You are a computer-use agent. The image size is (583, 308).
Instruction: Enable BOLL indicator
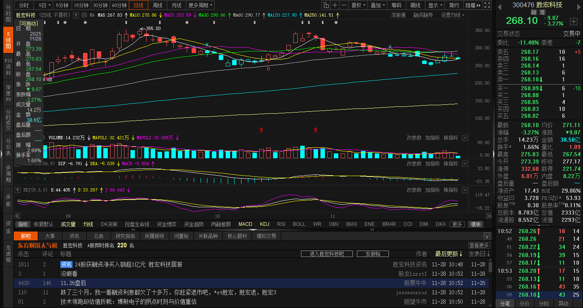point(299,224)
